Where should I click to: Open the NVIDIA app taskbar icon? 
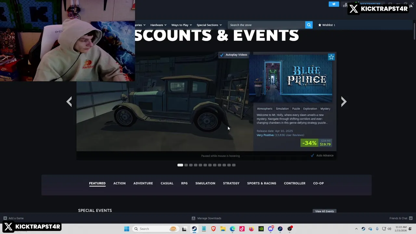point(261,229)
